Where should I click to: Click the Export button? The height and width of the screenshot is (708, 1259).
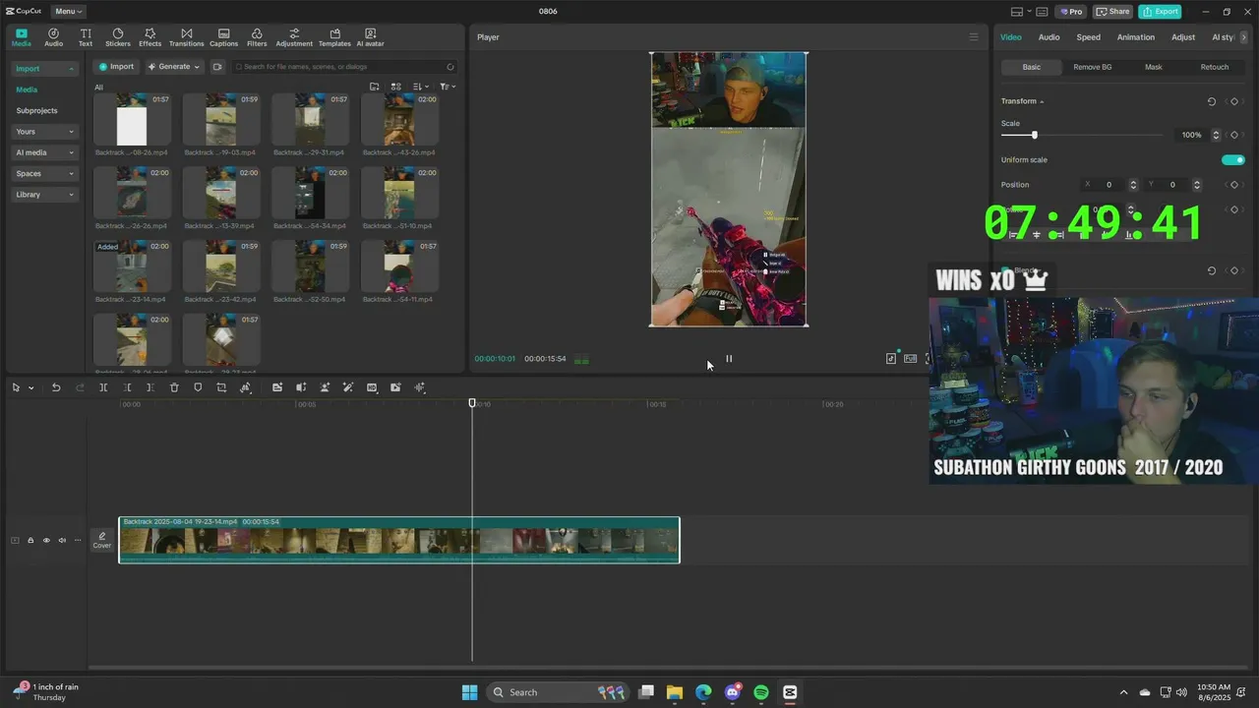(1160, 12)
